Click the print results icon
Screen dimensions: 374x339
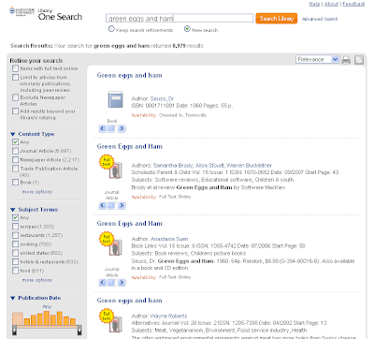(x=346, y=60)
